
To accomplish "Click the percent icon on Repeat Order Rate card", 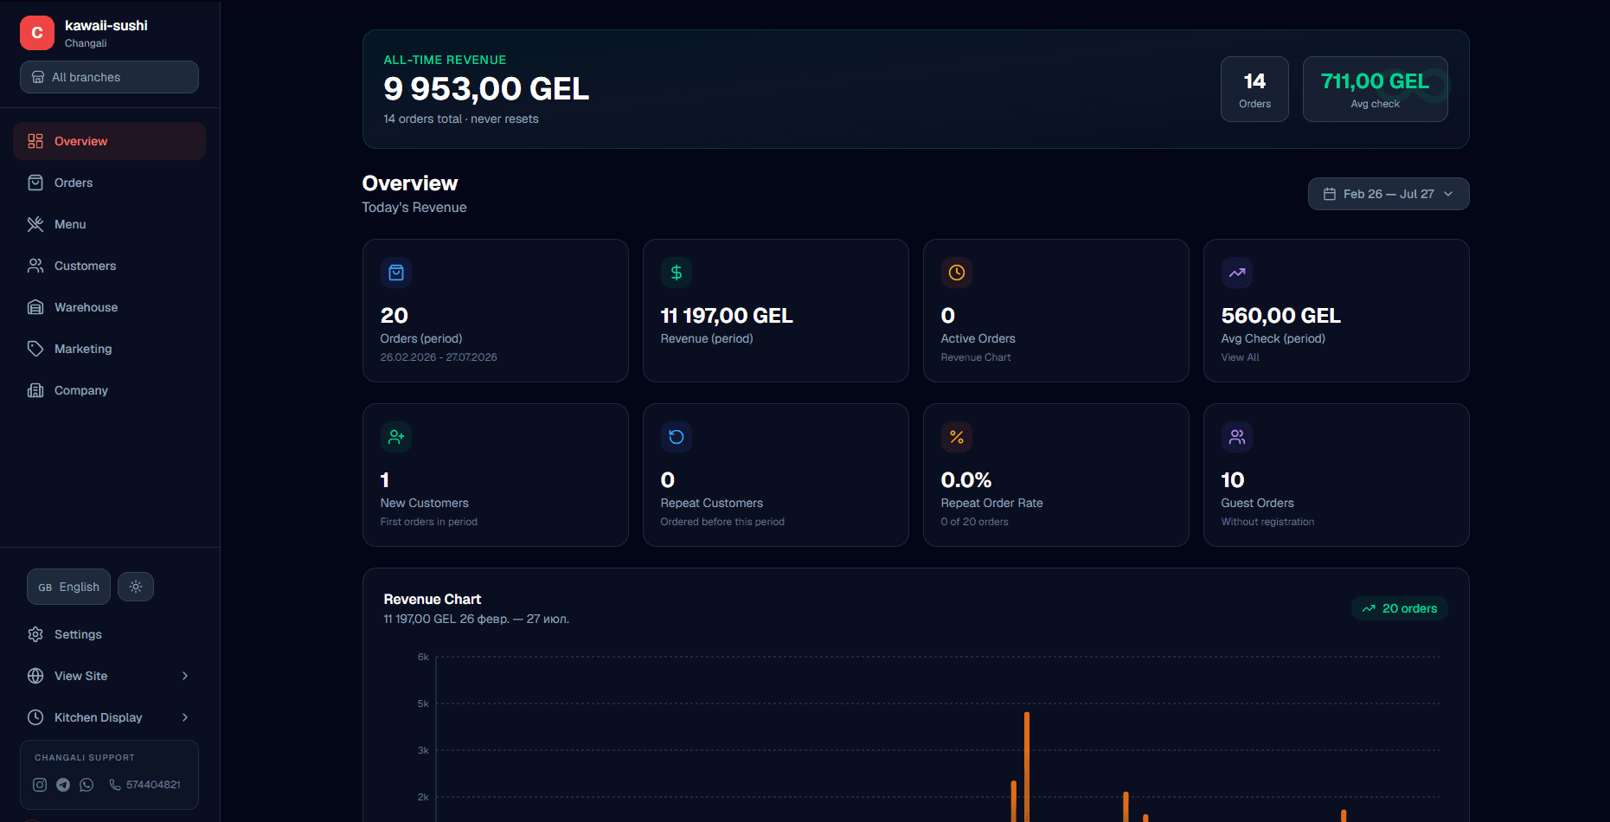I will (957, 437).
